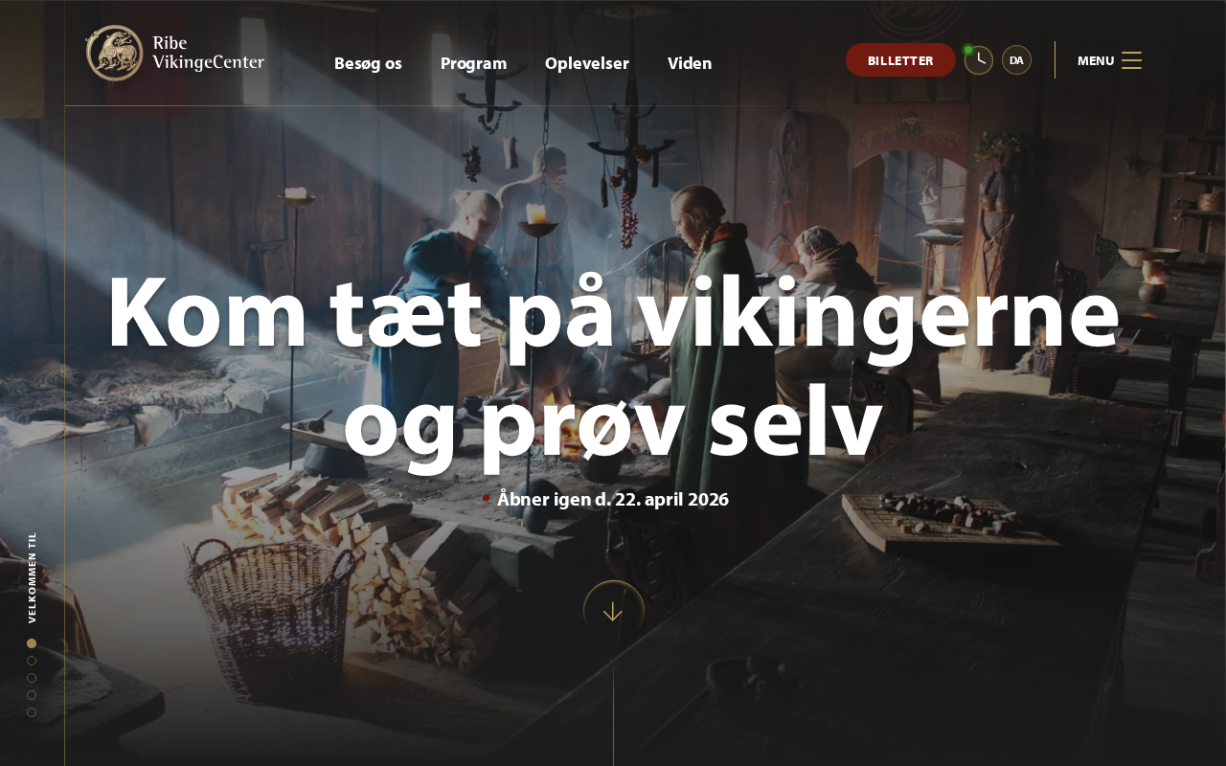Click the Ribe VikingeCenter name text

click(x=208, y=54)
